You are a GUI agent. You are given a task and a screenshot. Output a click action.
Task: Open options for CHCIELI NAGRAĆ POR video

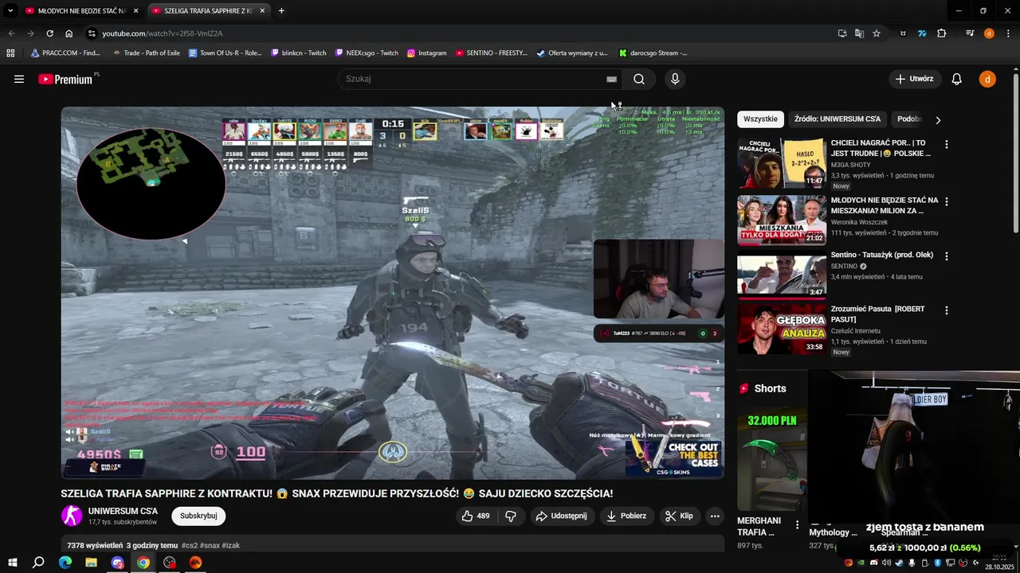coord(947,145)
